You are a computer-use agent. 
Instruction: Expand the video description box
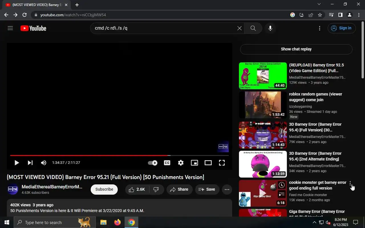tap(119, 208)
